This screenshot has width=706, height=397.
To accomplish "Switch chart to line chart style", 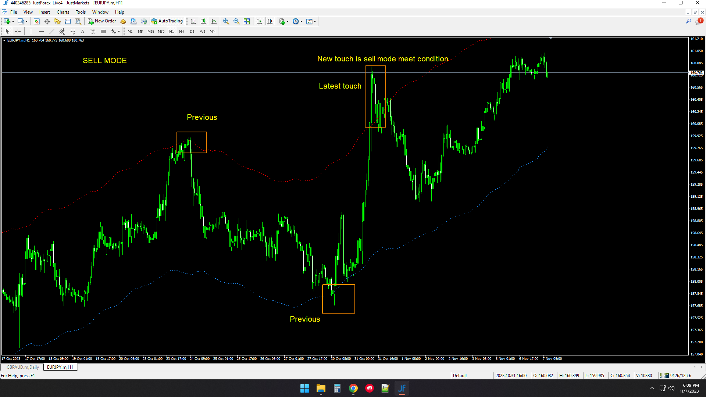I will [214, 21].
